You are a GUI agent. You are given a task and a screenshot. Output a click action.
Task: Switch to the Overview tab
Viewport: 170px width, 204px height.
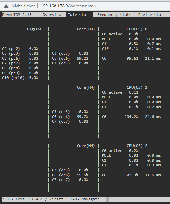pos(52,15)
